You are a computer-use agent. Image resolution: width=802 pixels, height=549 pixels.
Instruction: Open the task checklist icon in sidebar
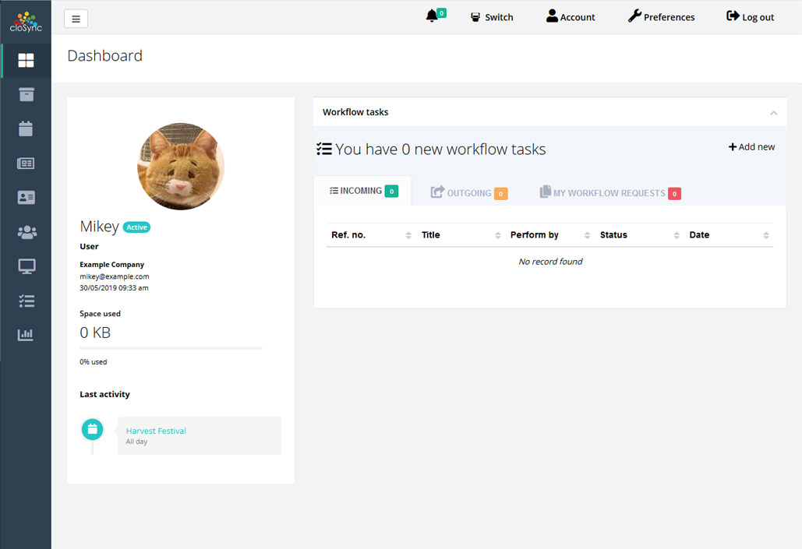[x=26, y=301]
